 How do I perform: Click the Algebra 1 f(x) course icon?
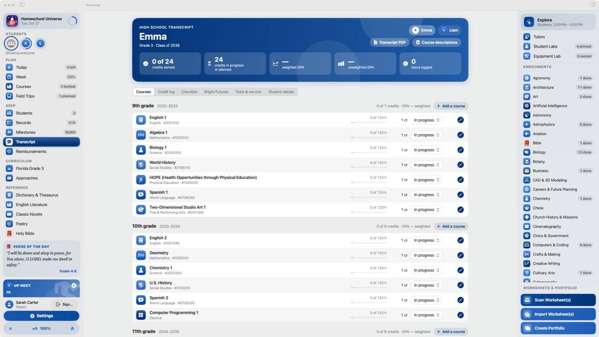(x=141, y=135)
